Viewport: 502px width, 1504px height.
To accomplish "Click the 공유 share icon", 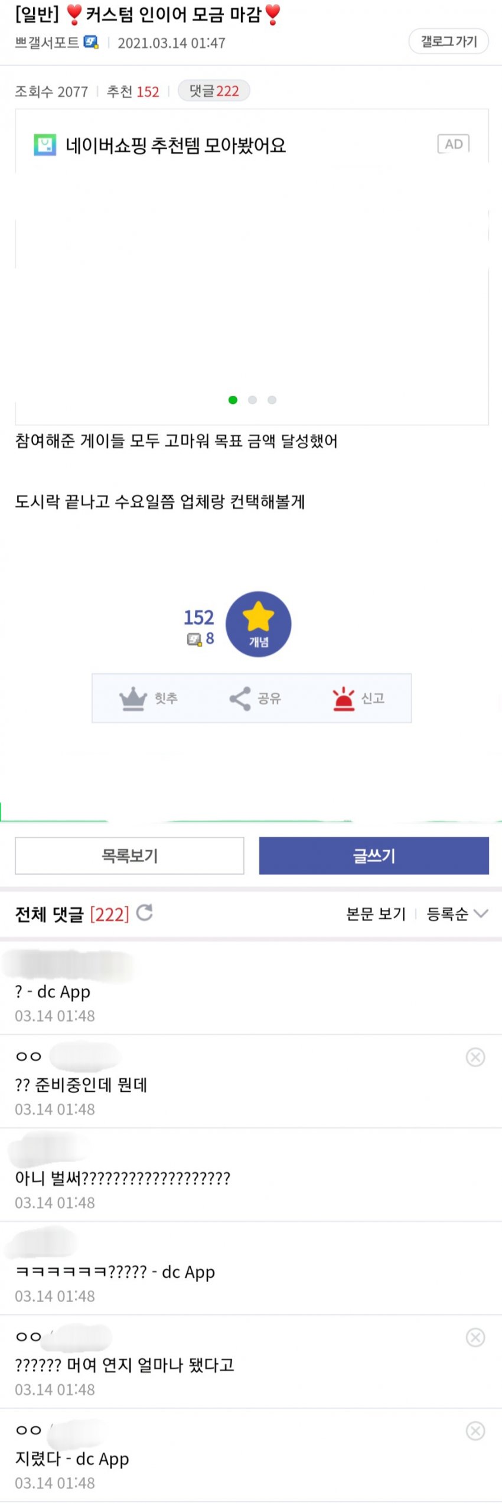I will pyautogui.click(x=240, y=699).
